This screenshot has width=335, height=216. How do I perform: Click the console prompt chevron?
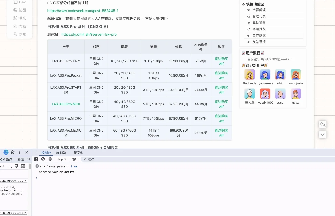pos(37,178)
